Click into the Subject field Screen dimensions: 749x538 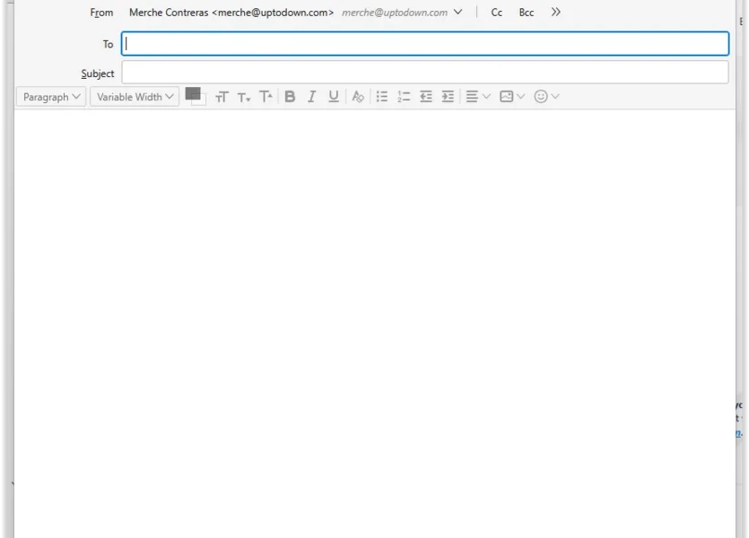pyautogui.click(x=425, y=73)
